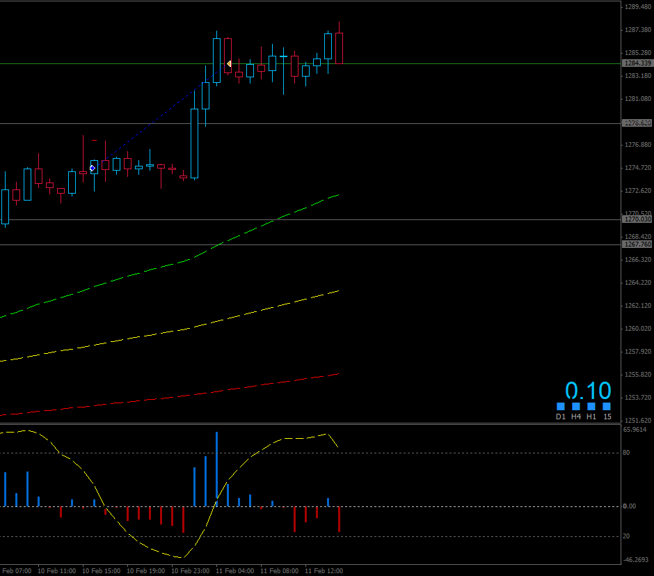The image size is (654, 576).
Task: Click the H1 timeframe label
Action: click(x=591, y=417)
